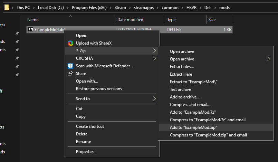Go to Deli breadcrumb folder
Viewport: 278px width, 162px height.
coord(208,8)
